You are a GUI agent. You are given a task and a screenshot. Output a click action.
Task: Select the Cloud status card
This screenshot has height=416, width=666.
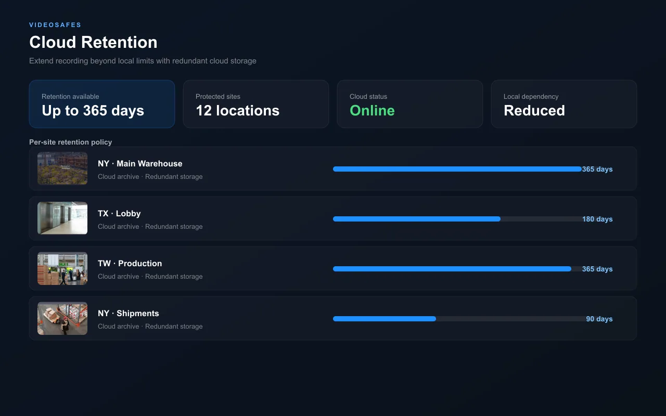click(410, 104)
